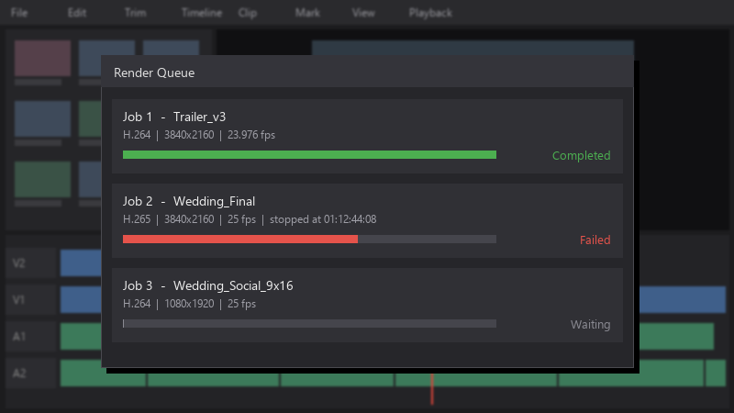Open the Timeline menu

point(202,13)
